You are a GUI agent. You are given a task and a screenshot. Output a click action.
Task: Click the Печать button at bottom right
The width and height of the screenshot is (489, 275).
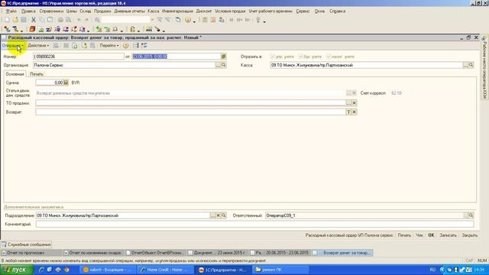tap(404, 235)
